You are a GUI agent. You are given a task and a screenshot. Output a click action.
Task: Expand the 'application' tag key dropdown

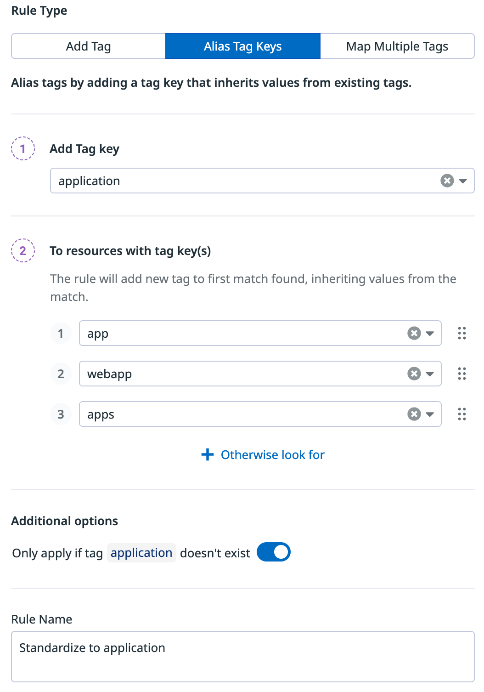pyautogui.click(x=463, y=181)
